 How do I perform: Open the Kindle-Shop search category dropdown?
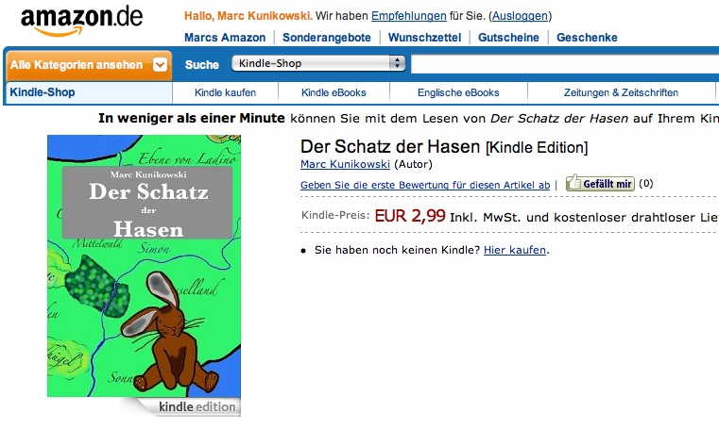(318, 63)
